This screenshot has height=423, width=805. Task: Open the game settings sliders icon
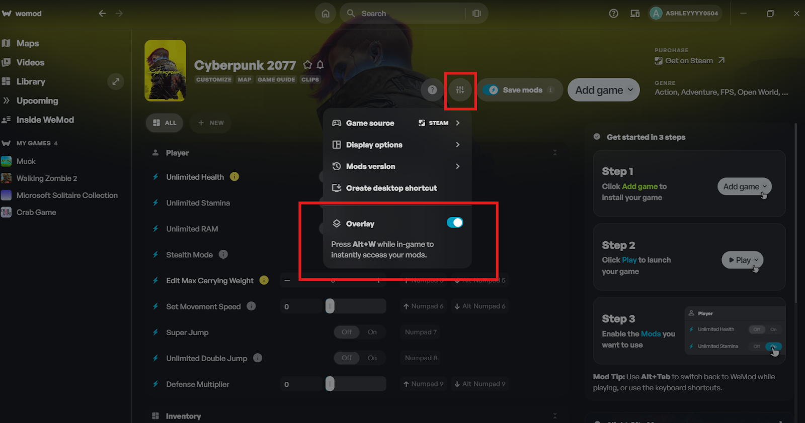click(x=460, y=90)
